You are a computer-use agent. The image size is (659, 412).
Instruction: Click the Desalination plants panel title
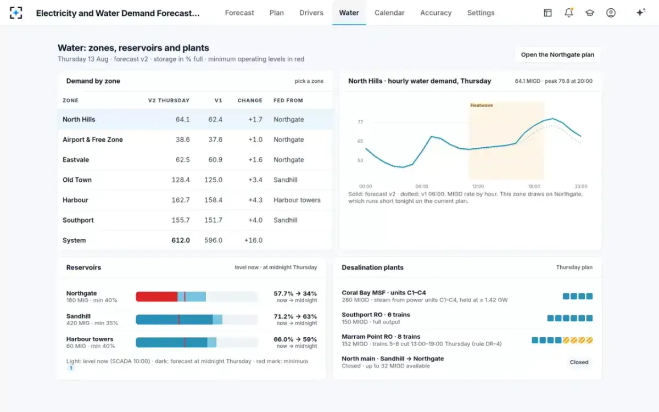pyautogui.click(x=372, y=268)
